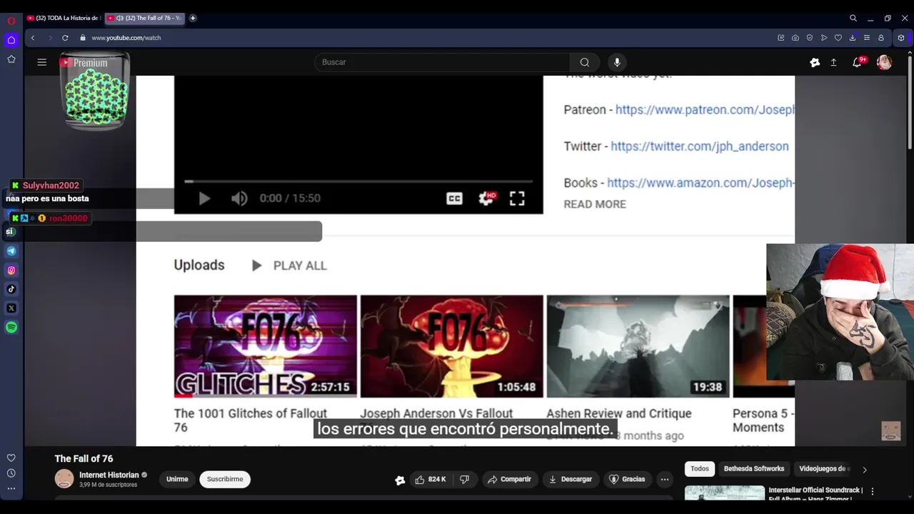
Task: Like the video with 824 K likes
Action: click(430, 480)
